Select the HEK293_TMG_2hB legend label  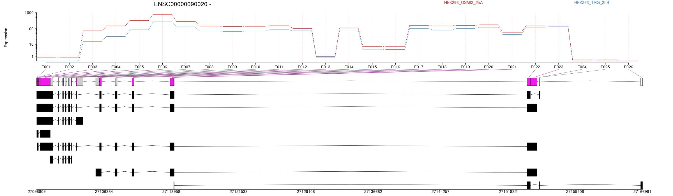point(591,3)
